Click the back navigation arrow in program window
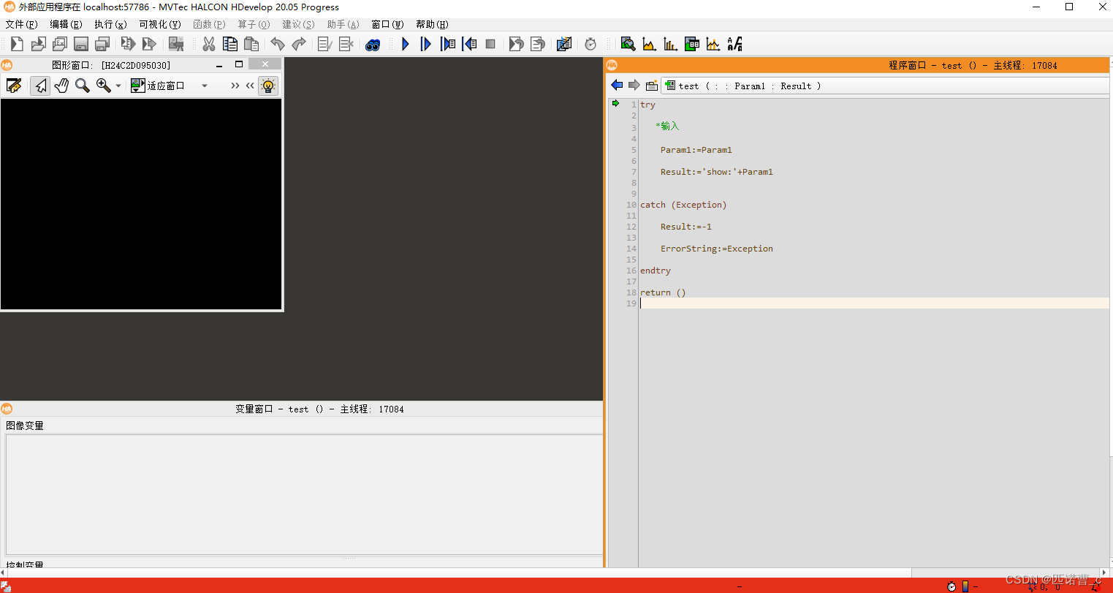 [x=616, y=85]
